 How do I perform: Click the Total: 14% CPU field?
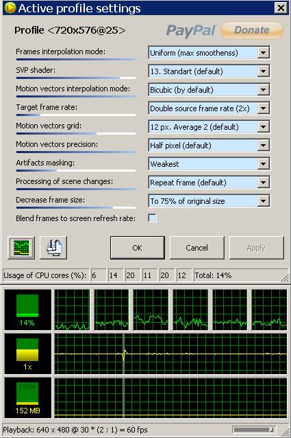coord(241,275)
